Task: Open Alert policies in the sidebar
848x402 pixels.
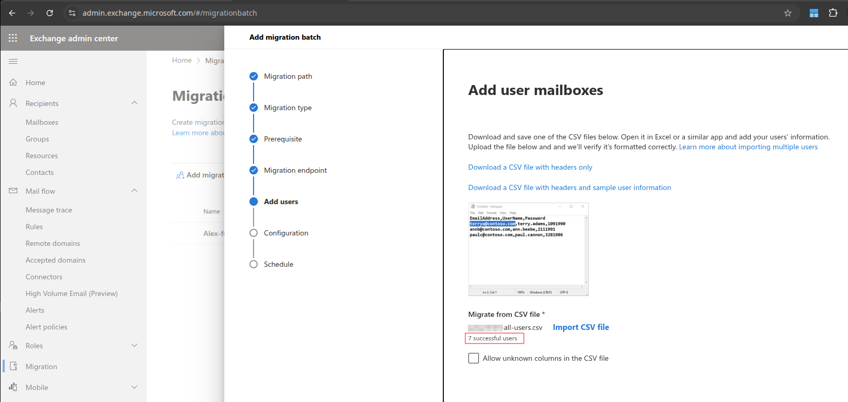Action: click(x=47, y=327)
